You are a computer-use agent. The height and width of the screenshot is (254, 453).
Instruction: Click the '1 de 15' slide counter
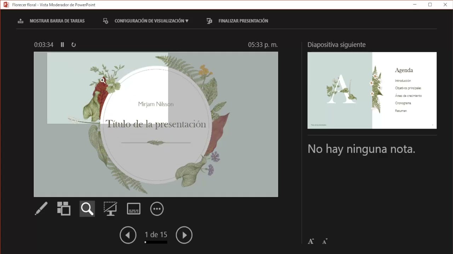pos(156,235)
